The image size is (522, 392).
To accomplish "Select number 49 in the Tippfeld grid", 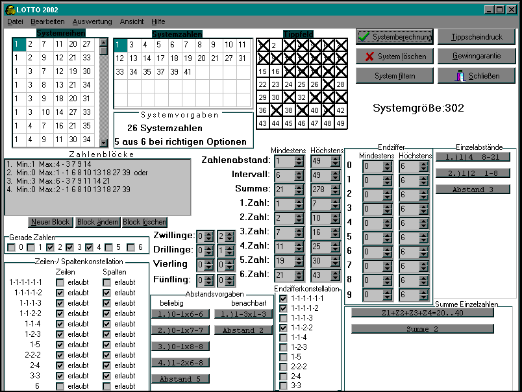I will (x=341, y=123).
